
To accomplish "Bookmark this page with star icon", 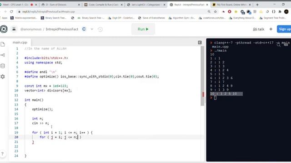I will click(215, 12).
